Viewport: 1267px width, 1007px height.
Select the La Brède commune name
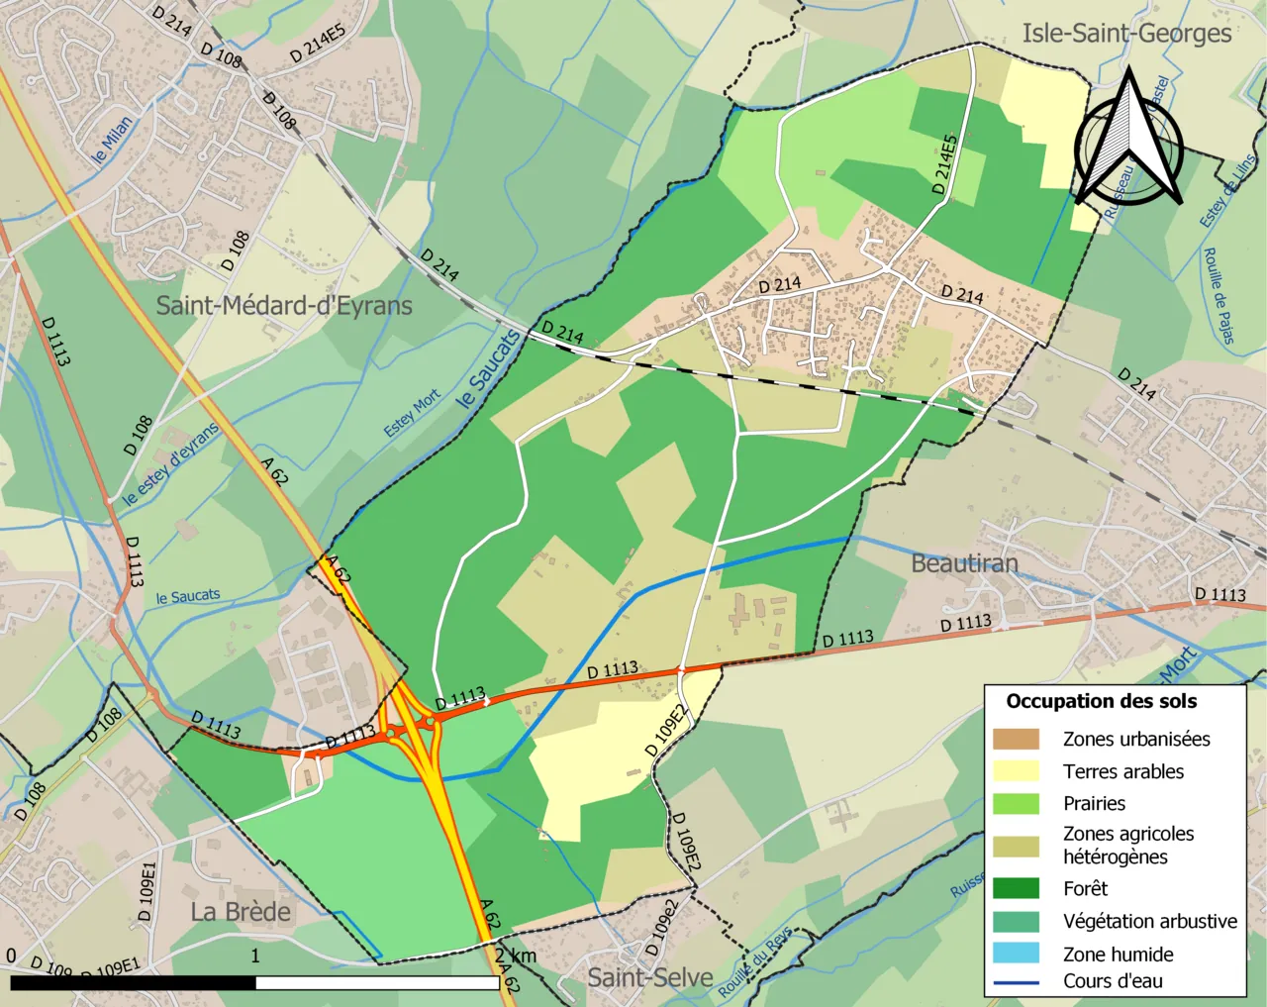point(241,911)
